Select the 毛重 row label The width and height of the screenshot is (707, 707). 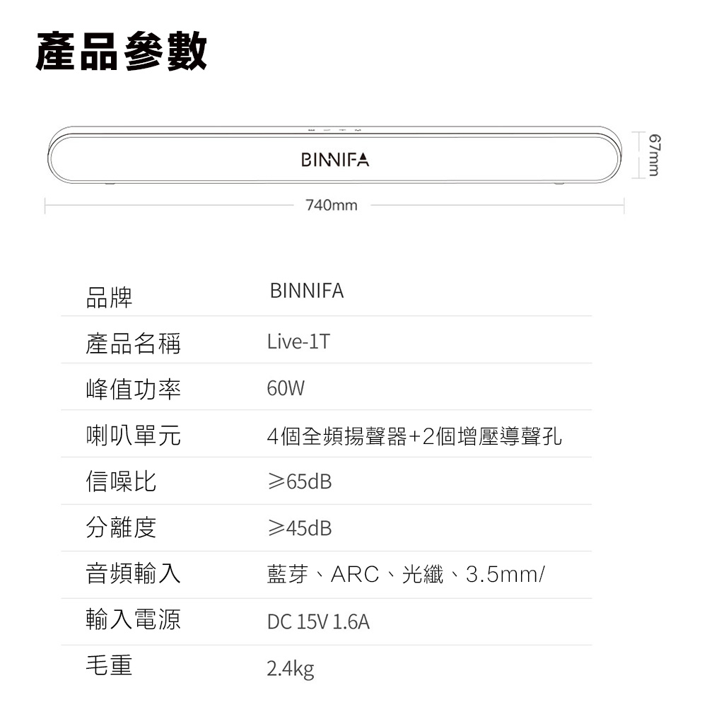coord(109,665)
